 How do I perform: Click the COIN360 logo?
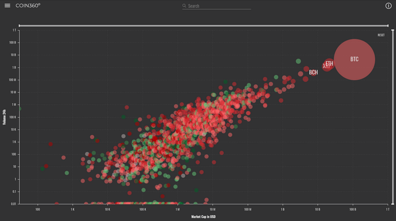tap(28, 5)
